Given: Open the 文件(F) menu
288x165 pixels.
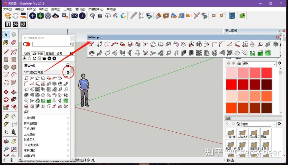Looking at the screenshot, I should click(x=8, y=9).
